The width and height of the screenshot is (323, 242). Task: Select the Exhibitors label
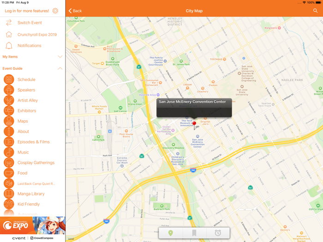(x=27, y=111)
